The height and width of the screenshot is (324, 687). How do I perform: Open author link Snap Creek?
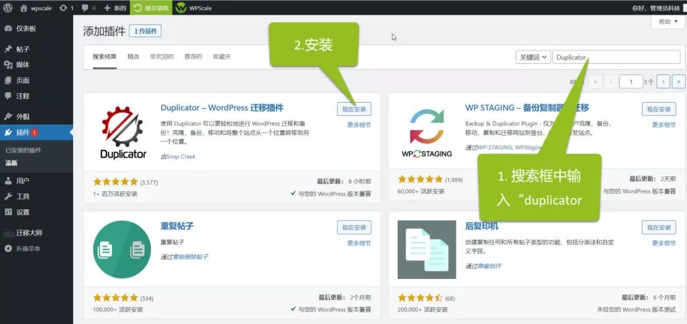pyautogui.click(x=181, y=156)
